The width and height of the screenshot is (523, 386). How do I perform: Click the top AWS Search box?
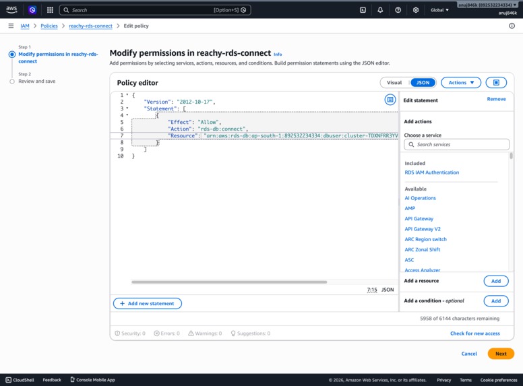pos(155,10)
